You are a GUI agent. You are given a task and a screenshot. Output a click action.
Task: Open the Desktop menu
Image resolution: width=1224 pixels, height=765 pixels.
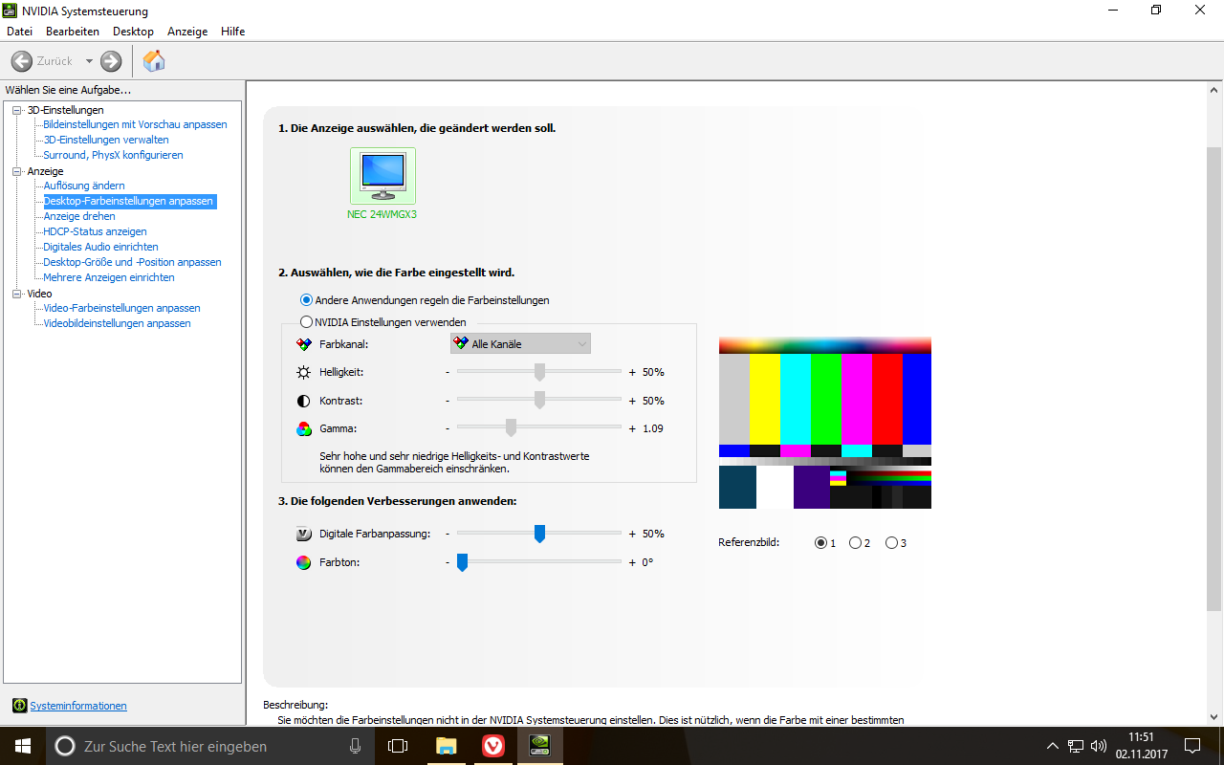click(133, 32)
